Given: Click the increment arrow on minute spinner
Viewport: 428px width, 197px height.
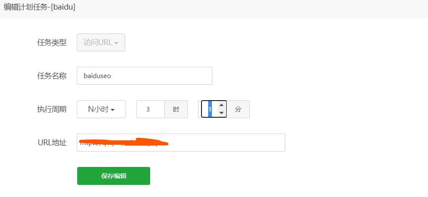Looking at the screenshot, I should (x=222, y=106).
